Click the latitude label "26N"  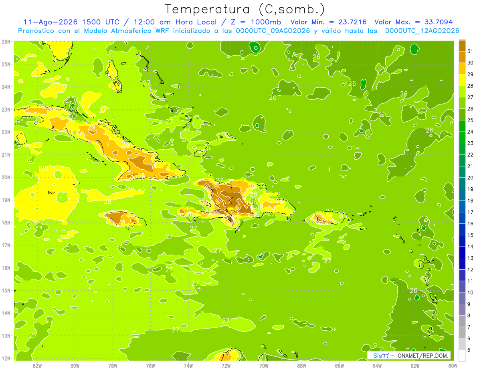(6, 42)
